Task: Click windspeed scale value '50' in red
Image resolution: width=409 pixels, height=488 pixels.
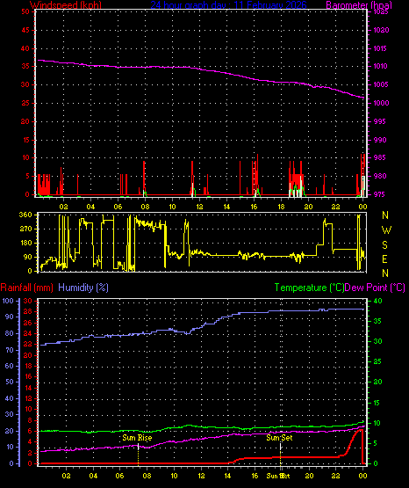Action: click(x=25, y=11)
